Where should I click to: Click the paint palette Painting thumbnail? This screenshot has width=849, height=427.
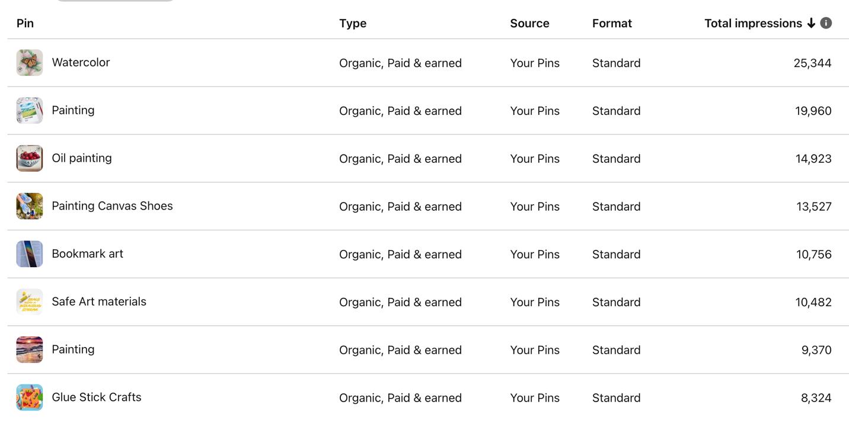tap(30, 111)
